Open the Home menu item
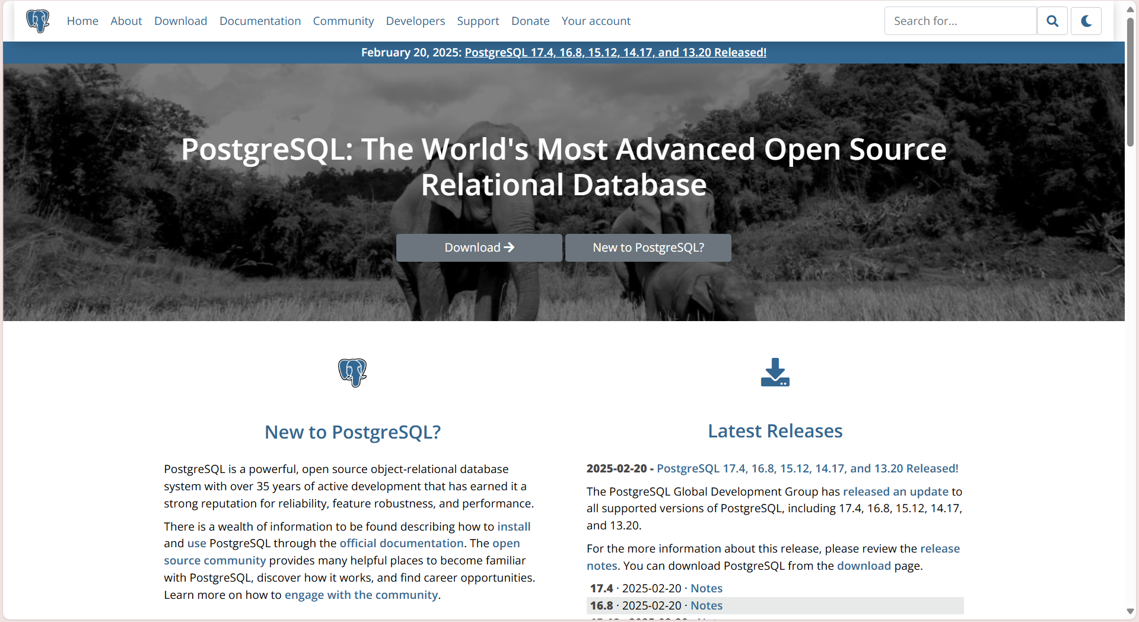This screenshot has width=1139, height=622. [x=82, y=21]
